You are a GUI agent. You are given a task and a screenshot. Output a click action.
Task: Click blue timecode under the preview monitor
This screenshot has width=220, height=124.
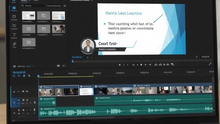tap(77, 57)
